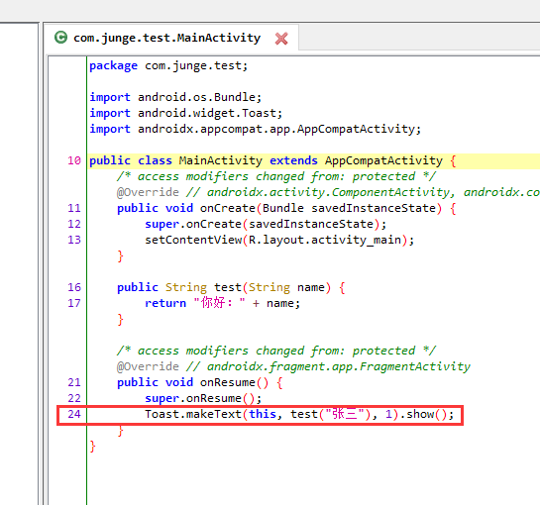
Task: Click the AppCompatActivity import line
Action: click(x=256, y=129)
